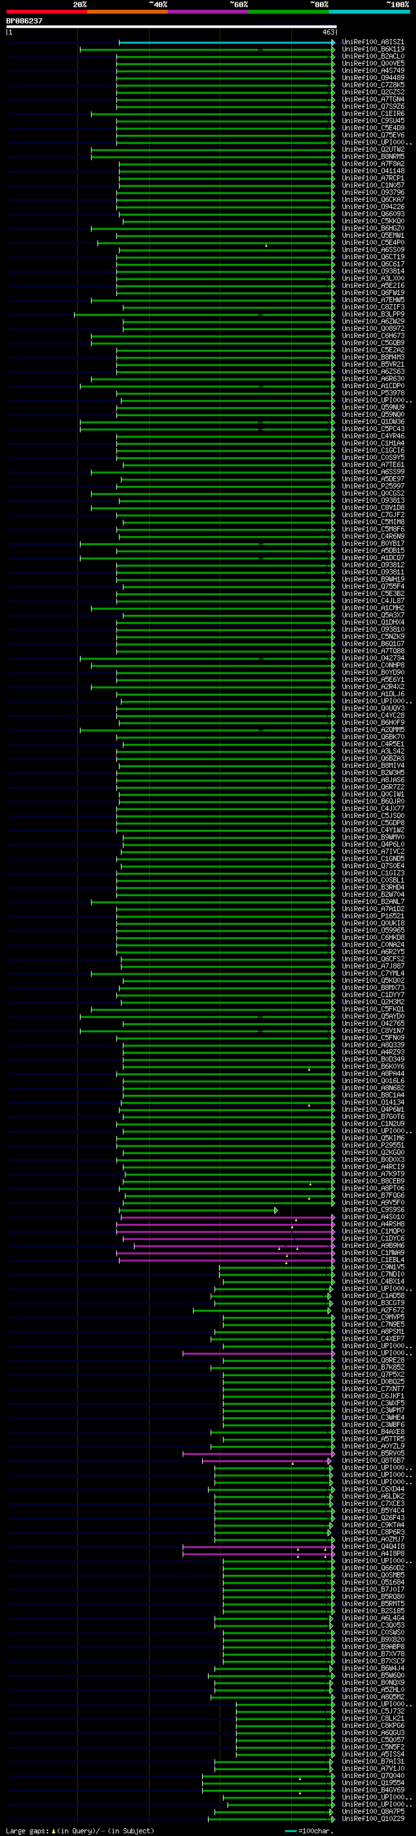The width and height of the screenshot is (416, 1836).
Task: Click the cyan ~100% identity legend segment
Action: pos(370,12)
